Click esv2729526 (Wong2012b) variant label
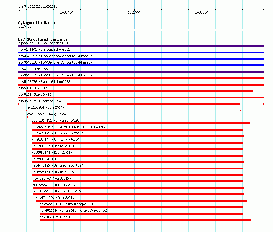273x232 pixels. coord(47,114)
